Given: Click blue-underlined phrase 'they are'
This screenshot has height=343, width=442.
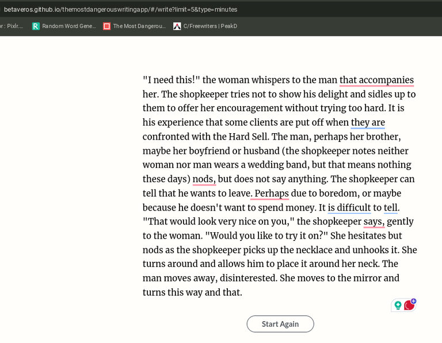Looking at the screenshot, I should click(x=368, y=123).
